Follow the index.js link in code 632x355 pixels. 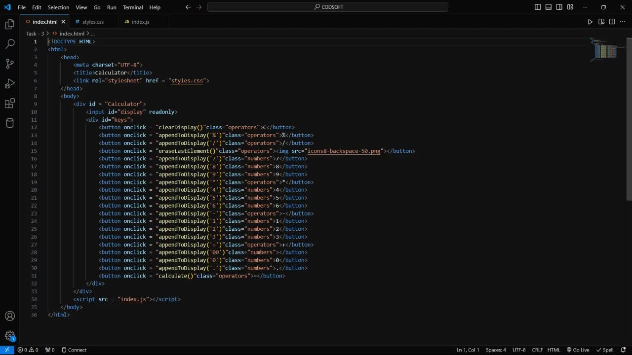click(x=133, y=299)
